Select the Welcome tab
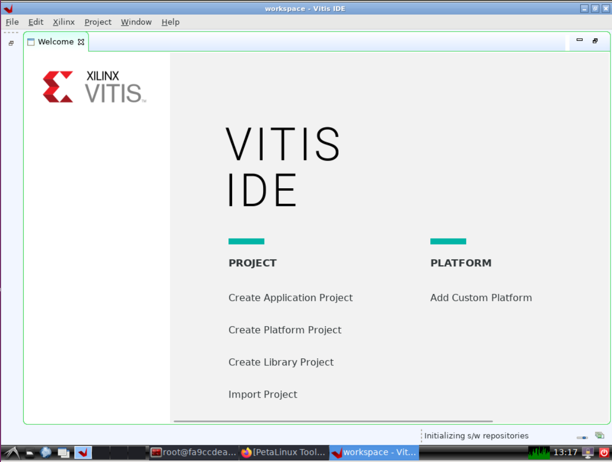The height and width of the screenshot is (462, 612). (55, 42)
